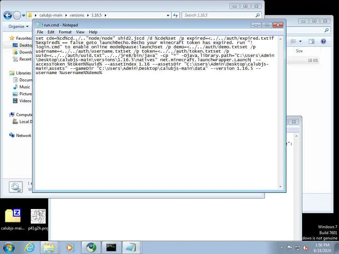
Task: Select 1.16.5 in the address breadcrumb
Action: (96, 15)
